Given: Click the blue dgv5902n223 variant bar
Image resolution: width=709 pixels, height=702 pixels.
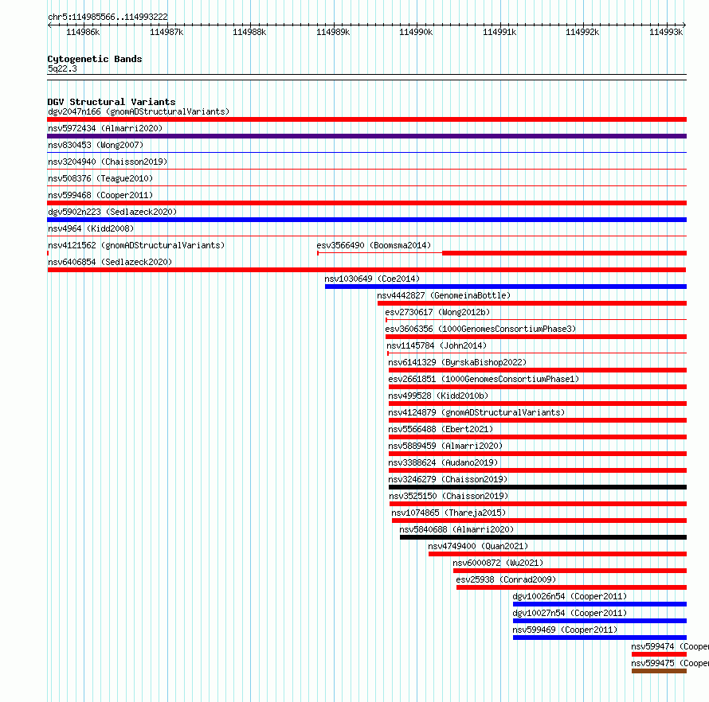Looking at the screenshot, I should (366, 220).
